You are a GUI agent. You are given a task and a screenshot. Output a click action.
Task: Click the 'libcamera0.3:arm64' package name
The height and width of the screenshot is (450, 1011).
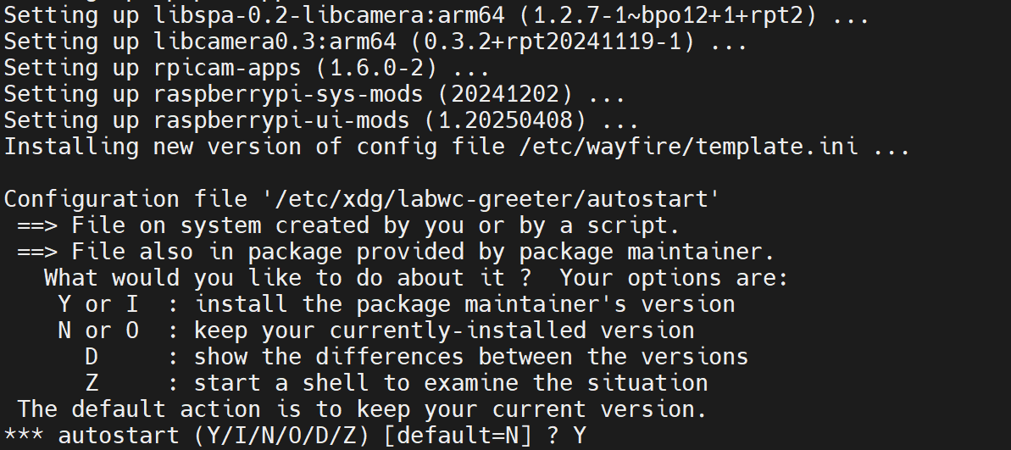pos(275,42)
